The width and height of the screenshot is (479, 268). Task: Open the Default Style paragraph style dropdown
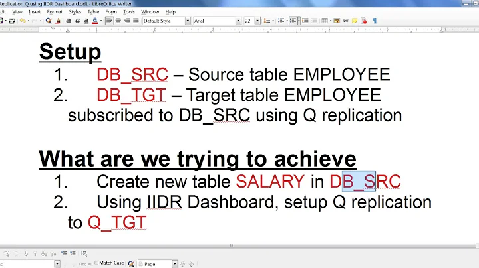(188, 21)
